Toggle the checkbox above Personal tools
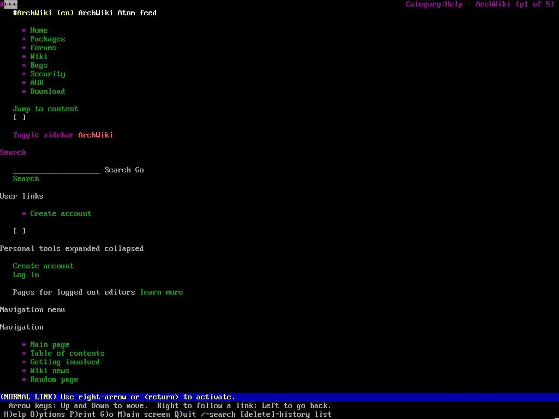 click(x=20, y=231)
